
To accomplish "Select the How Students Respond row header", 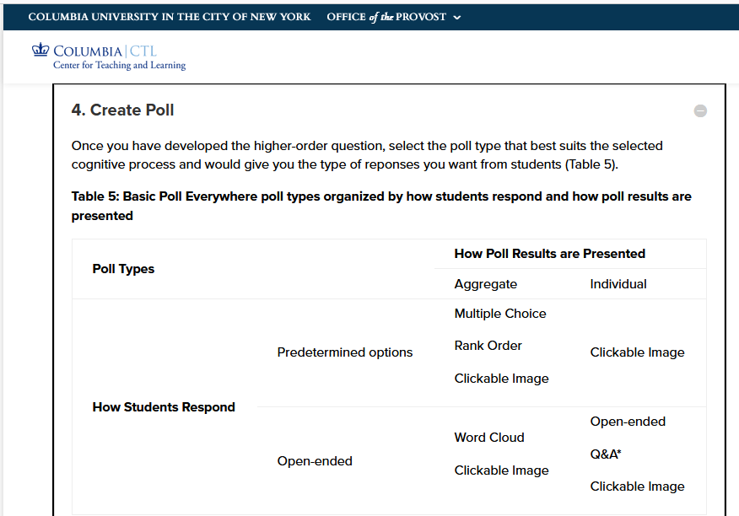I will pos(164,407).
